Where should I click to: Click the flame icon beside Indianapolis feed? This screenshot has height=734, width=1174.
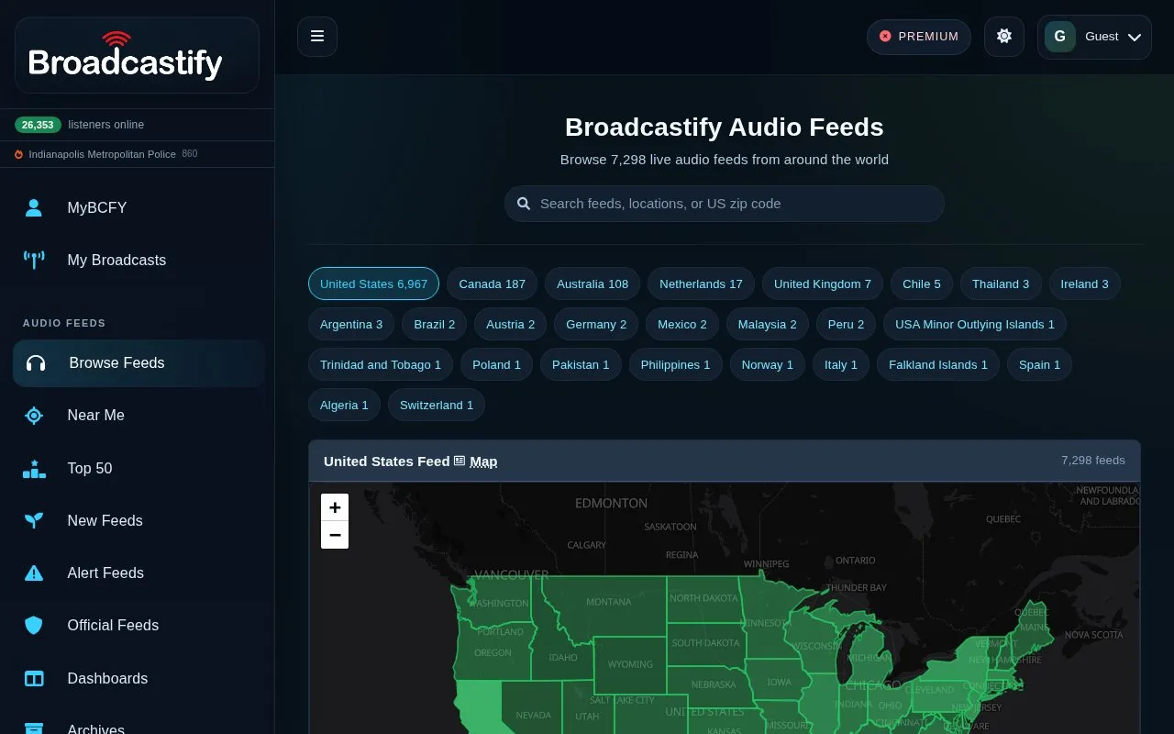[18, 154]
